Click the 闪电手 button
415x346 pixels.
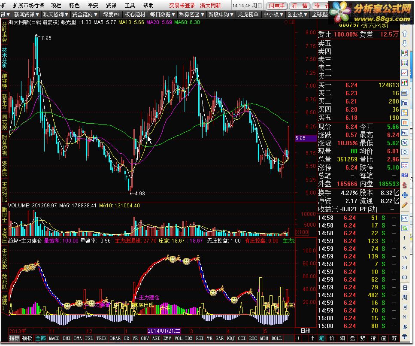coord(276,6)
